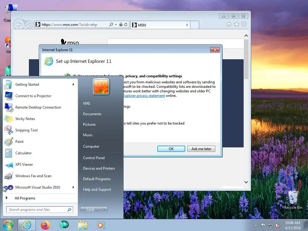The width and height of the screenshot is (308, 231).
Task: Open Windows Explorer folder in taskbar
Action: [83, 225]
